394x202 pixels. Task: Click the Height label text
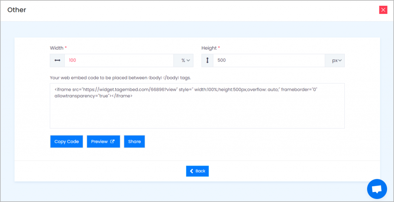pyautogui.click(x=209, y=48)
